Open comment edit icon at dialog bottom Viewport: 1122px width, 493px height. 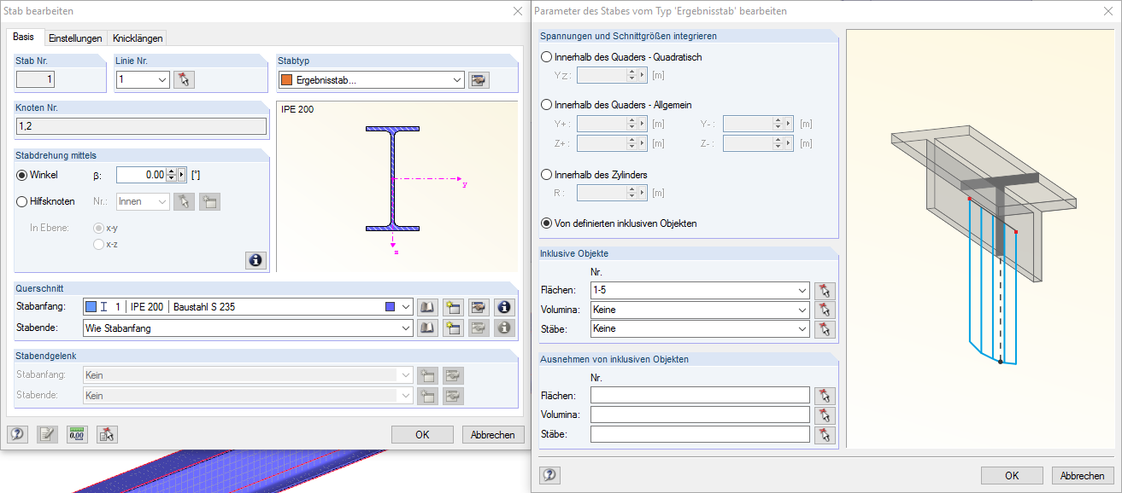(x=48, y=434)
